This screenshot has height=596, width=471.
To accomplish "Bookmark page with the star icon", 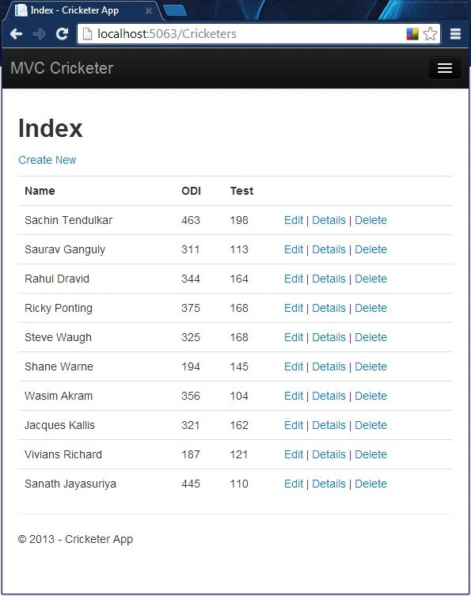I will [x=431, y=34].
